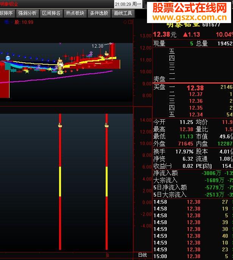Open the 条件选股 toolbar button
The image size is (233, 260).
pyautogui.click(x=99, y=13)
